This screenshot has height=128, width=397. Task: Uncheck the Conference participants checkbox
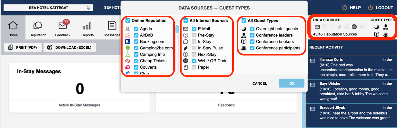click(252, 48)
